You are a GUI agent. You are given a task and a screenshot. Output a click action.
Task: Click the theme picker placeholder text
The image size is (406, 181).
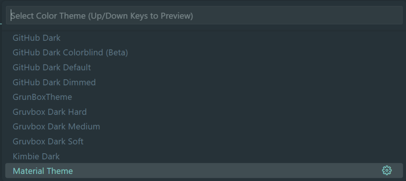[102, 16]
